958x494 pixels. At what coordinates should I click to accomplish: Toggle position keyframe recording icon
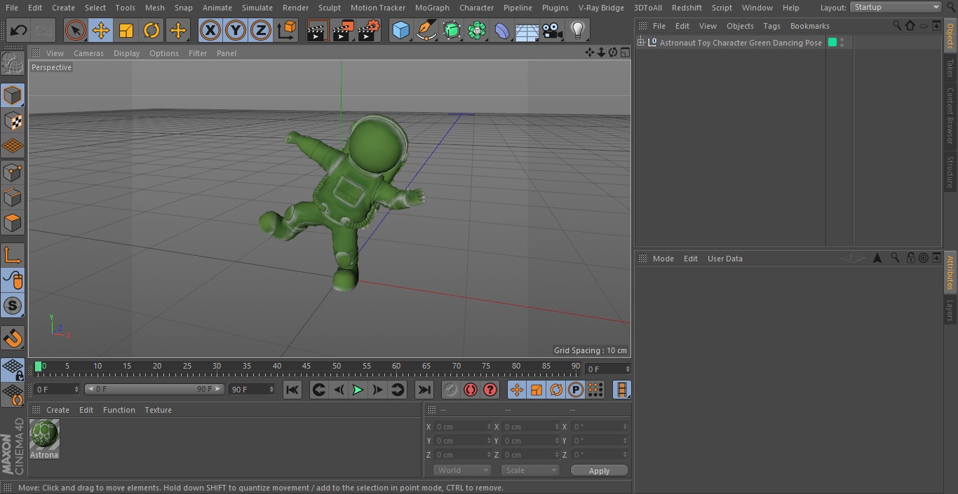[x=517, y=390]
